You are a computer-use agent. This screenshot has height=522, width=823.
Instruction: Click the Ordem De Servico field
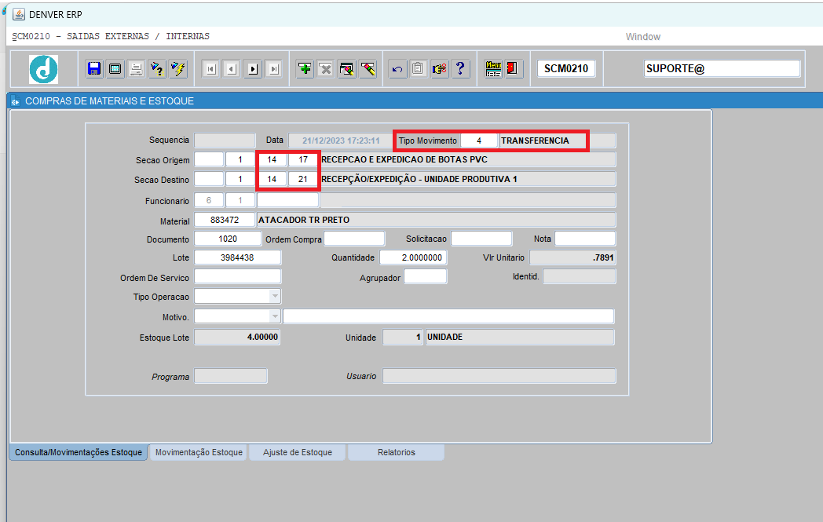click(x=238, y=276)
